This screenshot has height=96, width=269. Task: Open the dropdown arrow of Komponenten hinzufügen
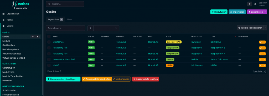[79, 79]
